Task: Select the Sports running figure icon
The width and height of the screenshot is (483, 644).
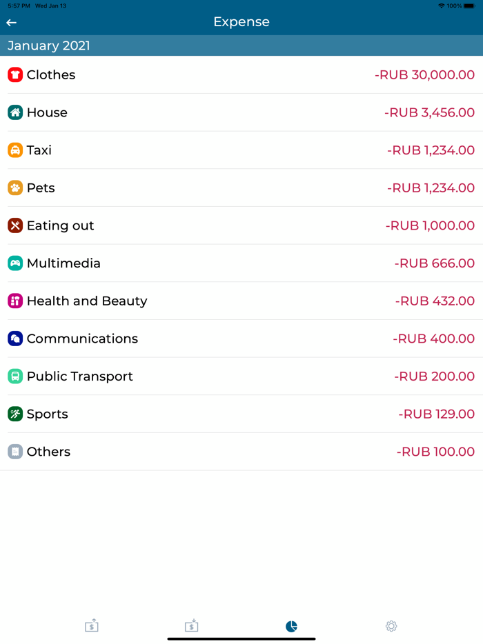Action: pyautogui.click(x=17, y=414)
